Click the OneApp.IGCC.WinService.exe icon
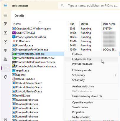The width and height of the screenshot is (120, 121). [14, 29]
